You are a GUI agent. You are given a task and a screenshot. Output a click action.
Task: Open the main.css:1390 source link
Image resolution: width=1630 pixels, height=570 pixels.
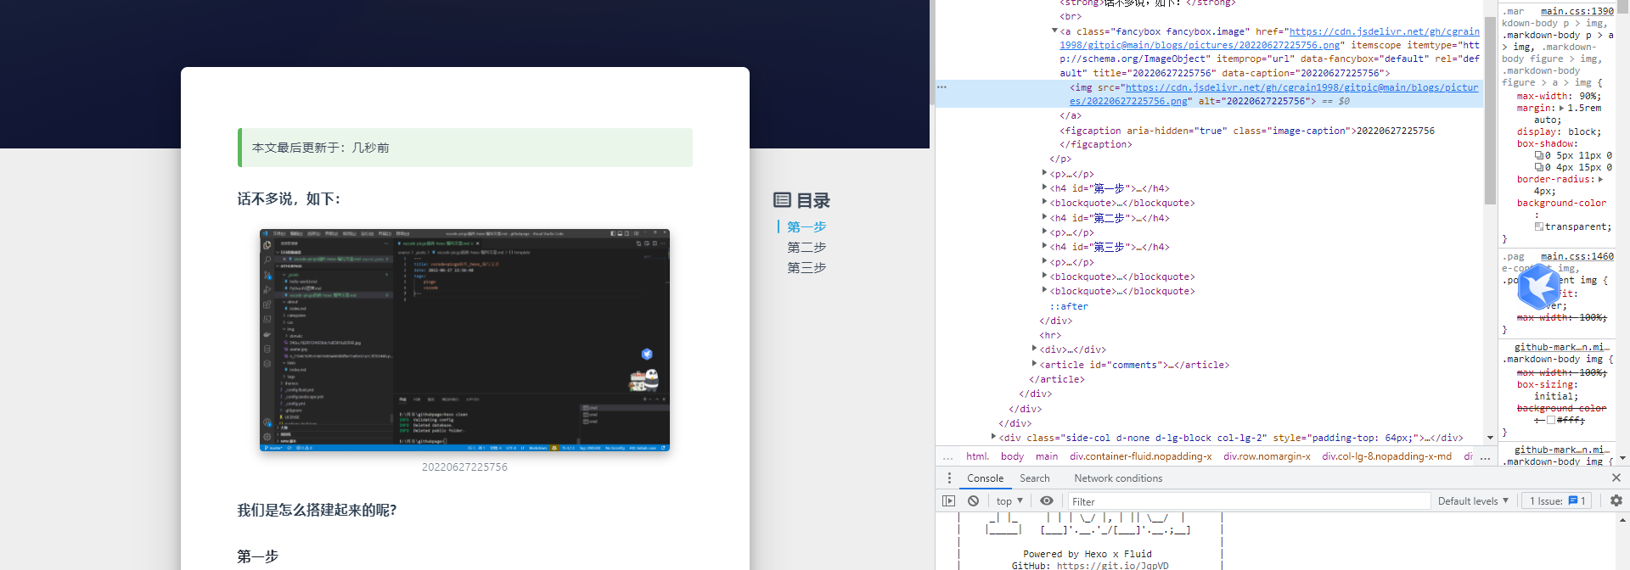[1577, 11]
